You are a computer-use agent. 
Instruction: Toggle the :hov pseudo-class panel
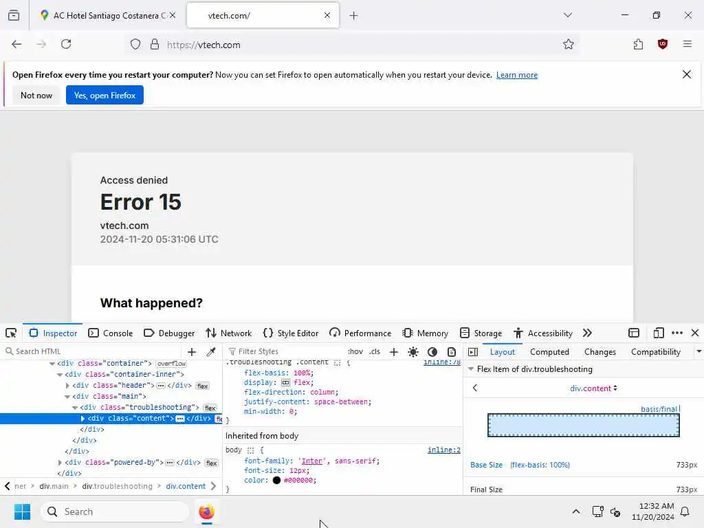[355, 351]
